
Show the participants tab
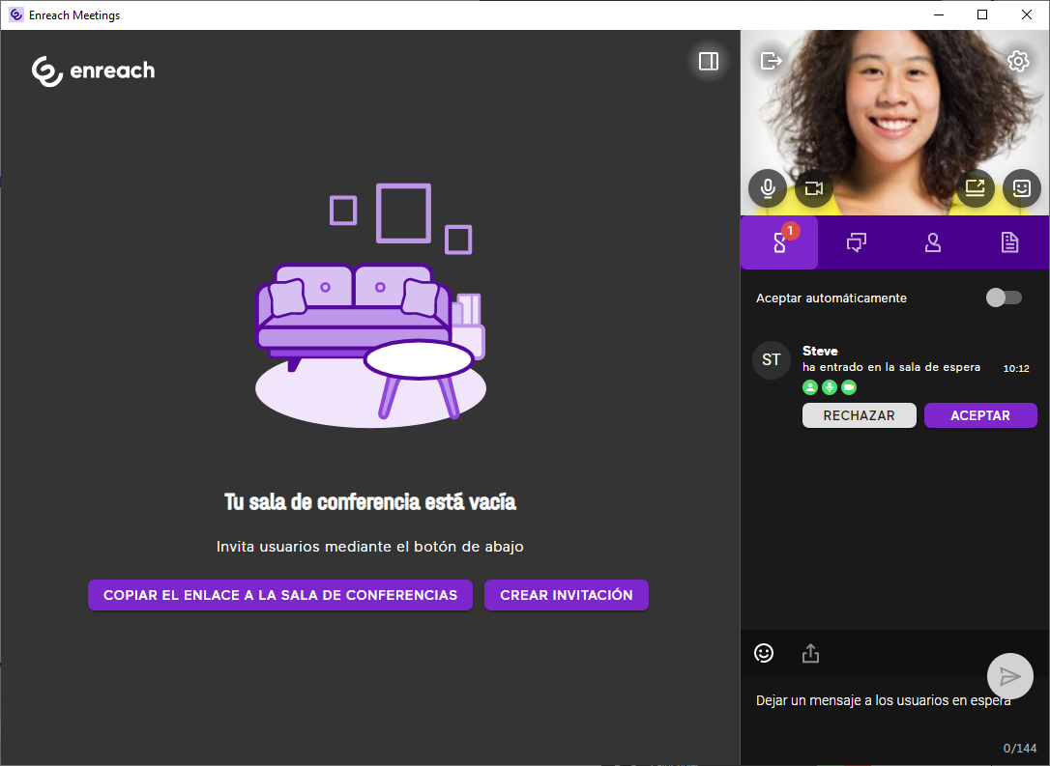click(x=933, y=242)
